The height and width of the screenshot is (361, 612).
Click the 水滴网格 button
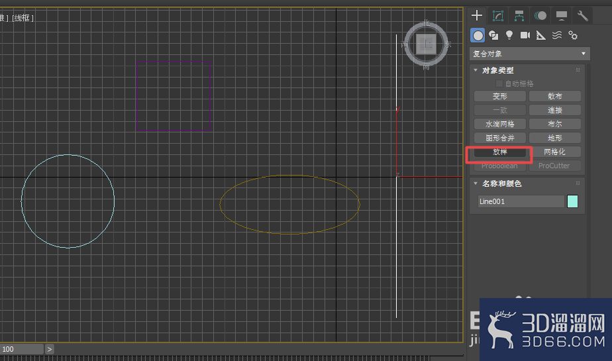(500, 124)
